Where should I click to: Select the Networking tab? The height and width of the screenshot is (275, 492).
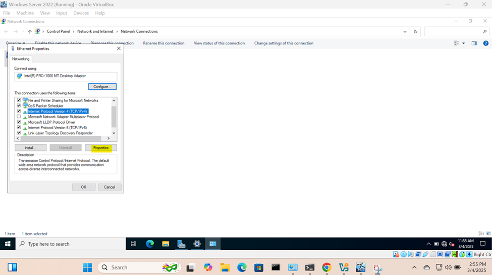coord(21,59)
